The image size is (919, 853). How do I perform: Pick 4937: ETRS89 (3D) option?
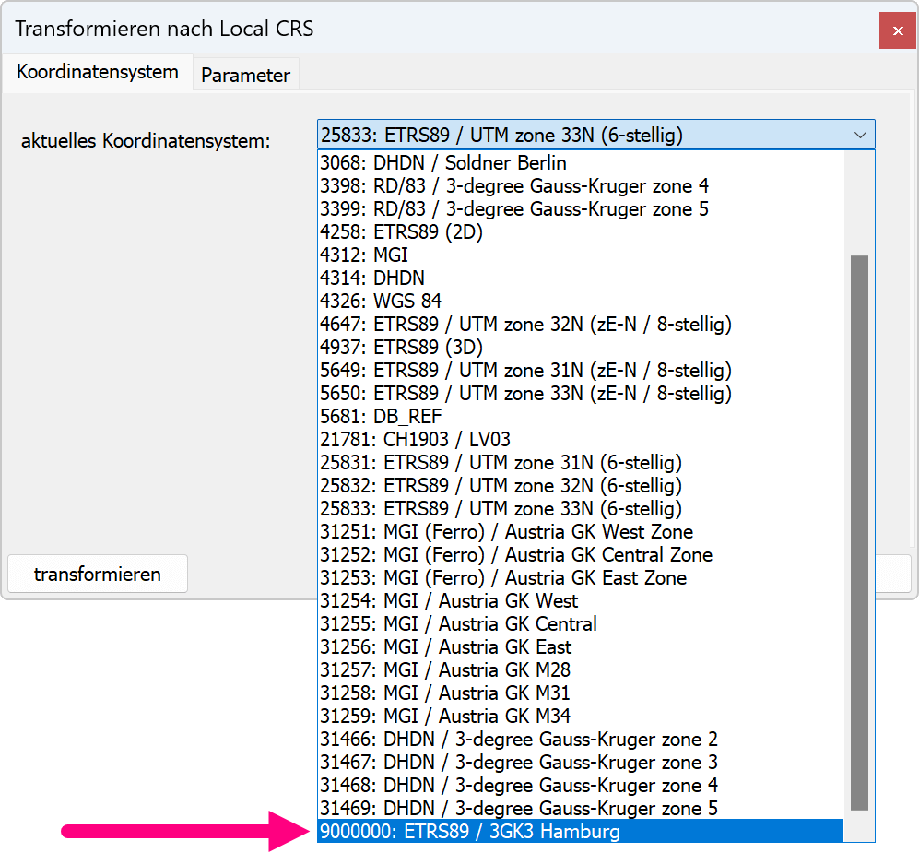pos(401,347)
